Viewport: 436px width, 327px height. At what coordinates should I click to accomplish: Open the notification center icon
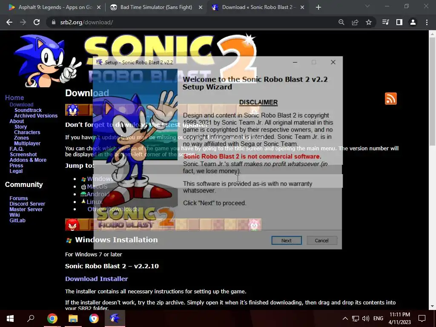coord(422,318)
